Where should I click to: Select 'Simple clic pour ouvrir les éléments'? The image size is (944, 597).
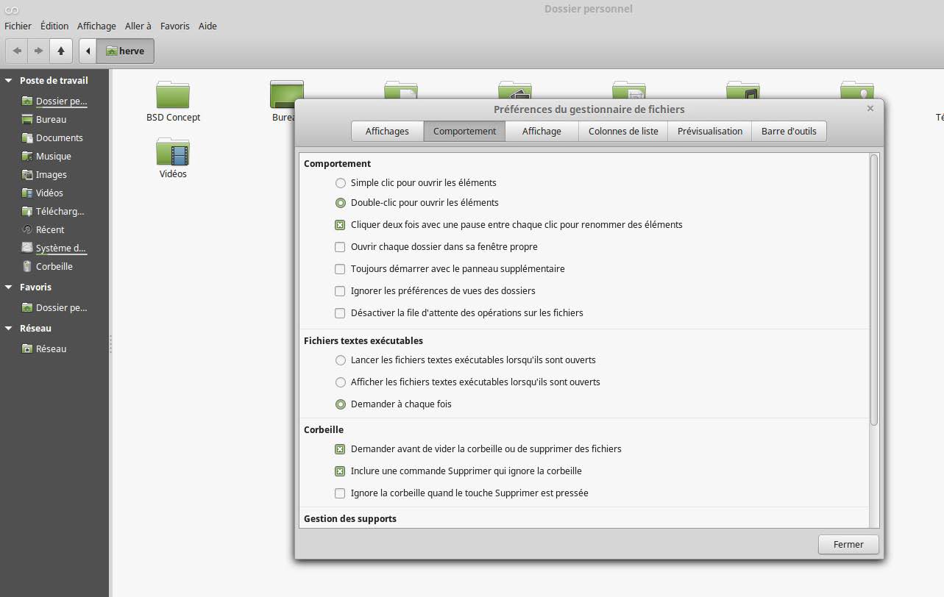(340, 183)
